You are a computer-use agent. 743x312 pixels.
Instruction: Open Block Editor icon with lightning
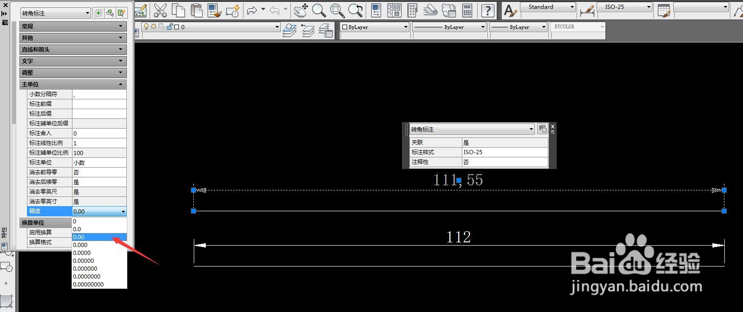[x=232, y=10]
